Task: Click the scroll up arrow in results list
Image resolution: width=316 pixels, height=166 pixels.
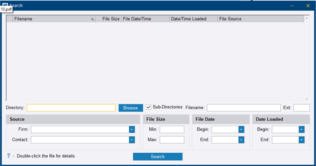Action: click(307, 18)
